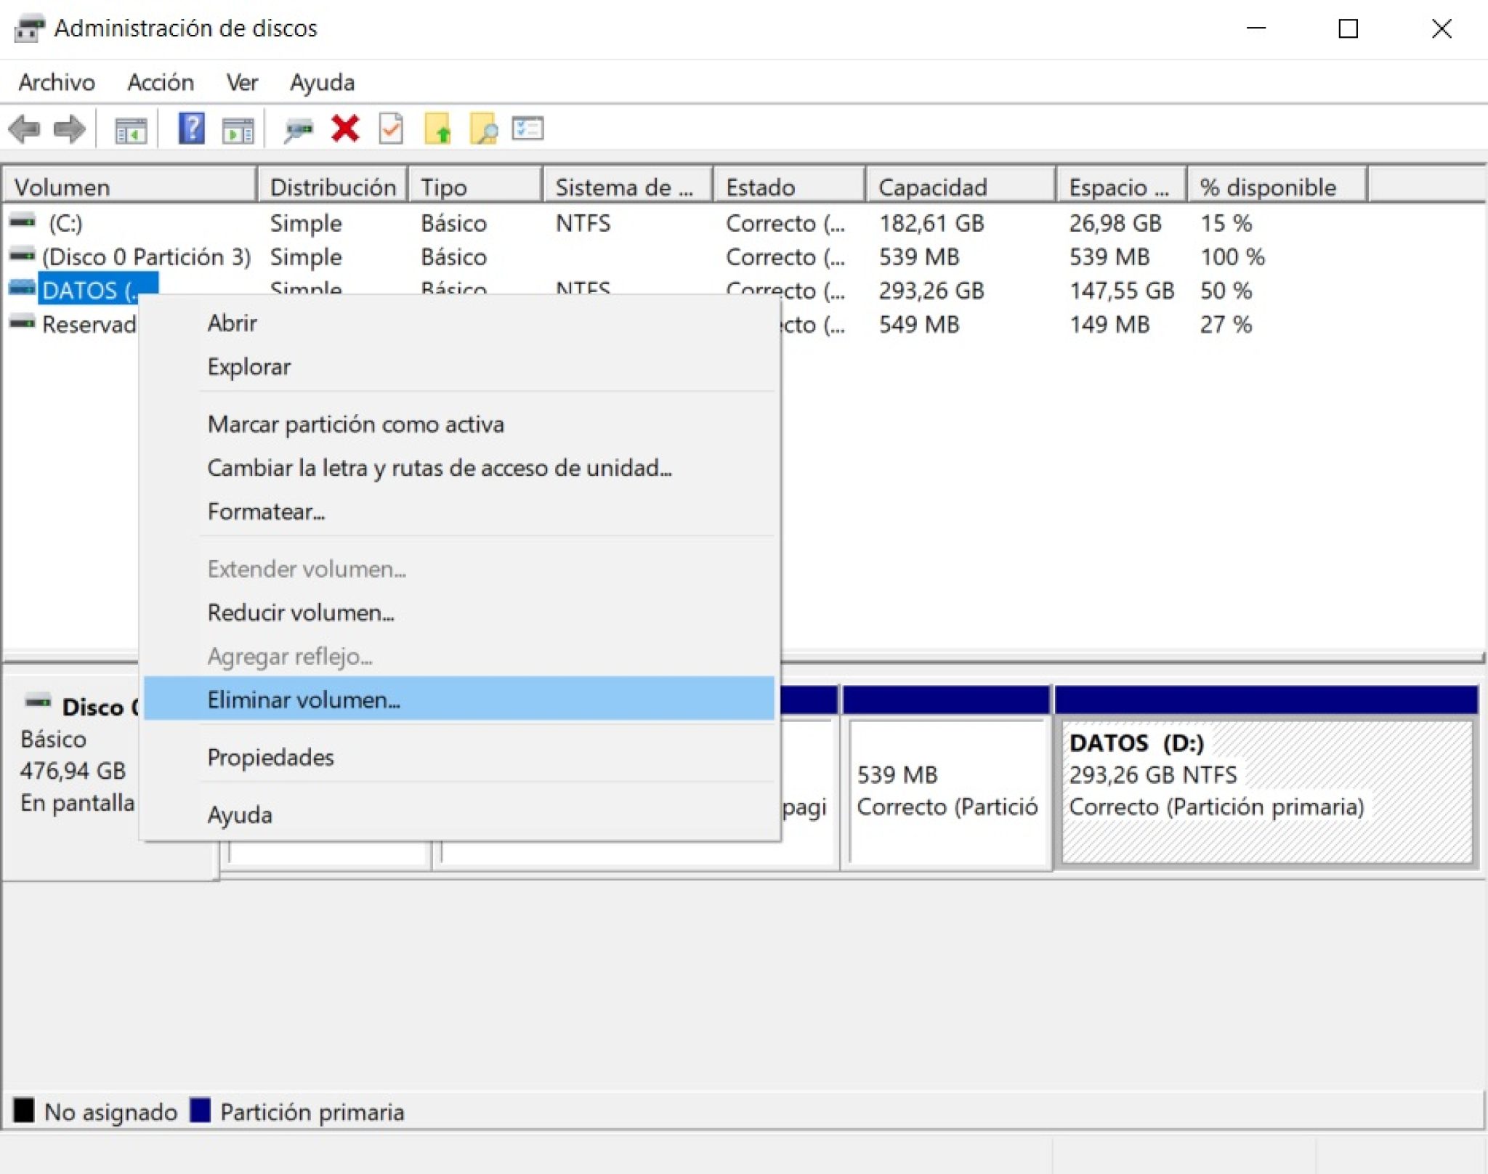Click the forward arrow toolbar icon
Viewport: 1488px width, 1174px height.
point(69,130)
